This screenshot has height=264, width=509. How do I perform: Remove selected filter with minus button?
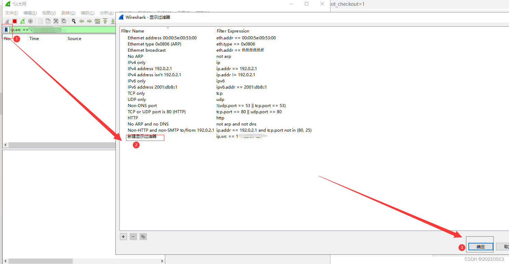click(x=133, y=237)
